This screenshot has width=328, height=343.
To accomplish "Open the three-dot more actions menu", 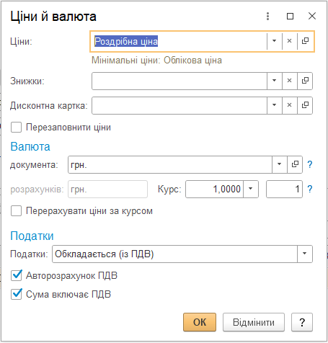I will (267, 17).
